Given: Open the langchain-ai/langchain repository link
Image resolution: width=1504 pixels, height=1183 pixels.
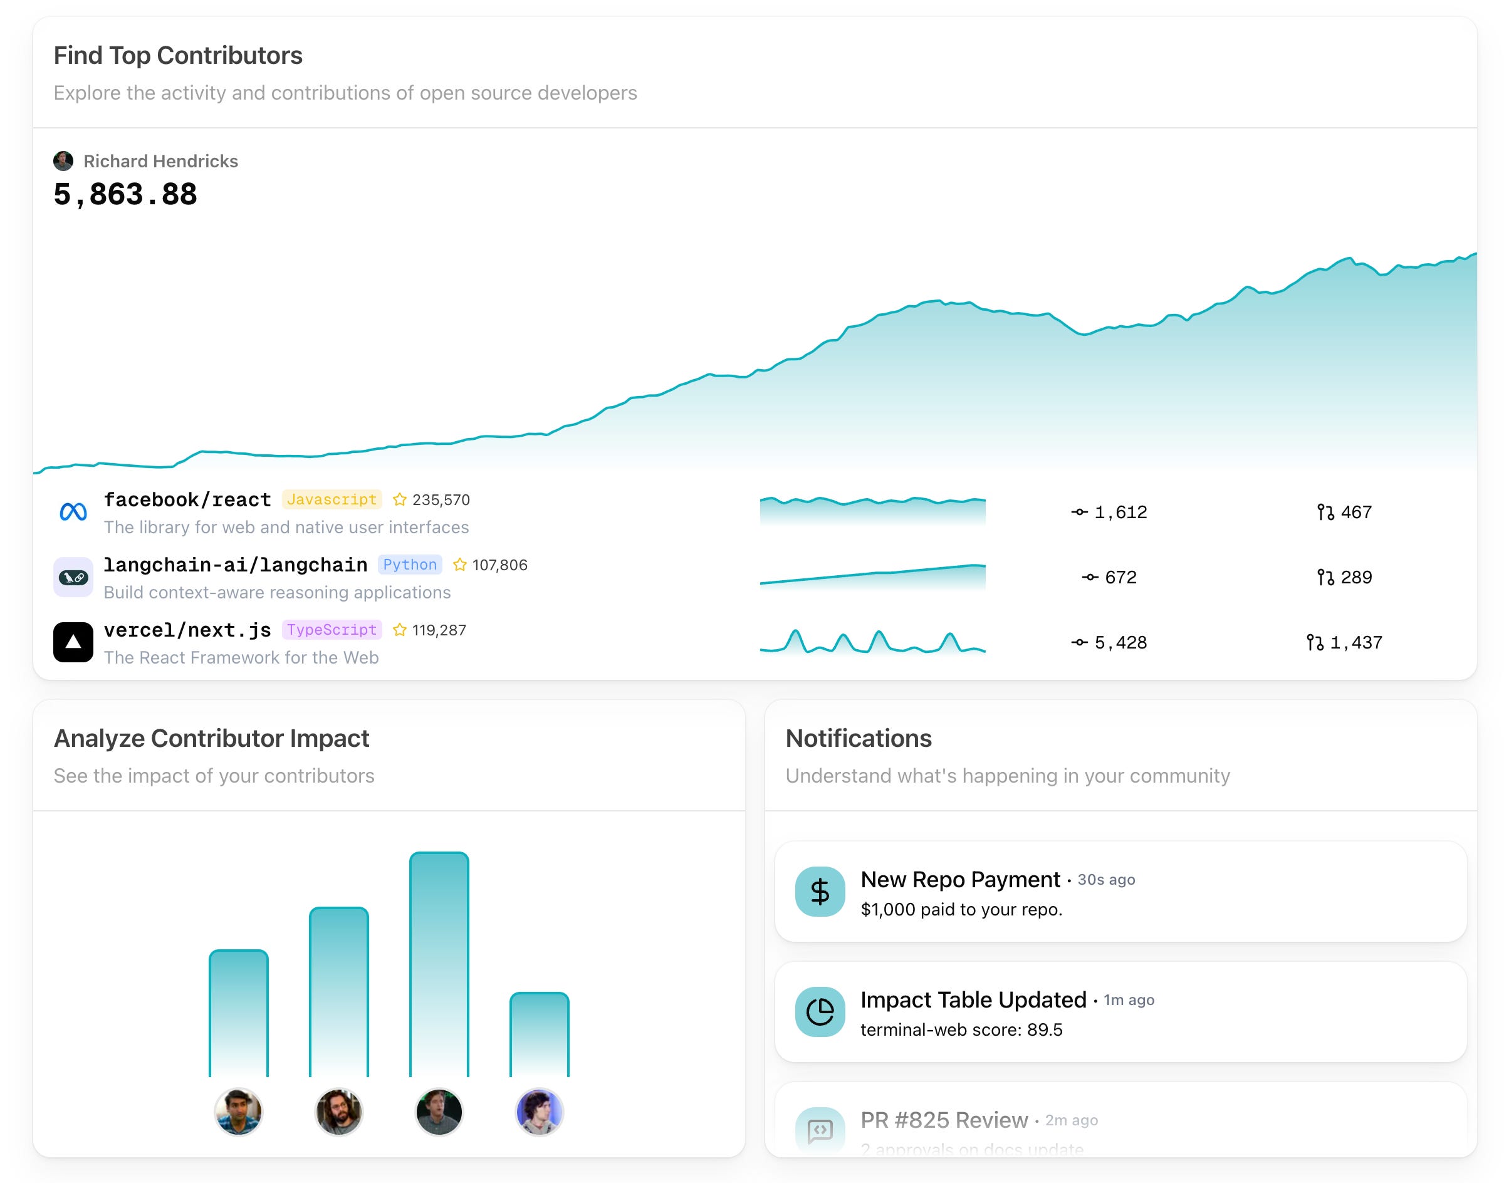Looking at the screenshot, I should [x=235, y=565].
